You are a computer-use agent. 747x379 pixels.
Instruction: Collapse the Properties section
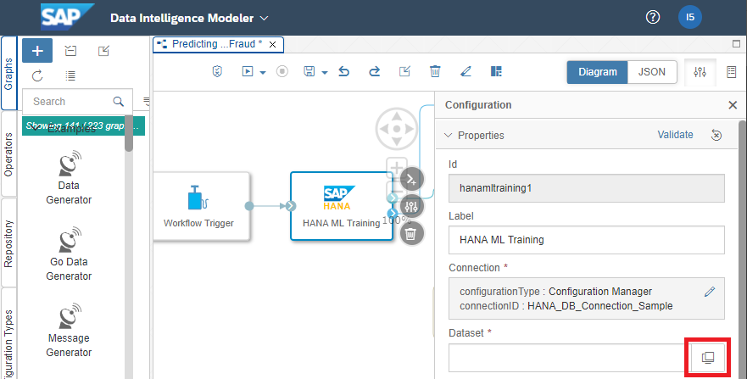point(449,135)
